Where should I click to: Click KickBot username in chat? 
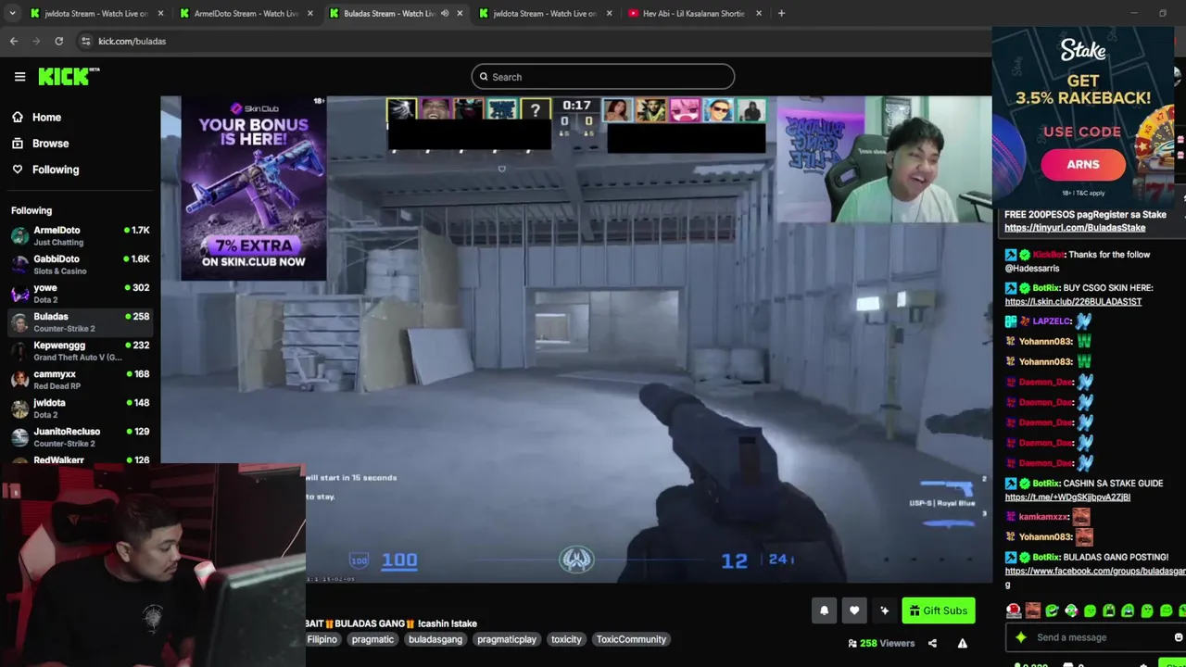coord(1049,255)
